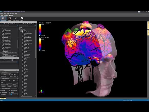Click the Explorer panel vertical scrollbar
149x112 pixels.
(18, 44)
